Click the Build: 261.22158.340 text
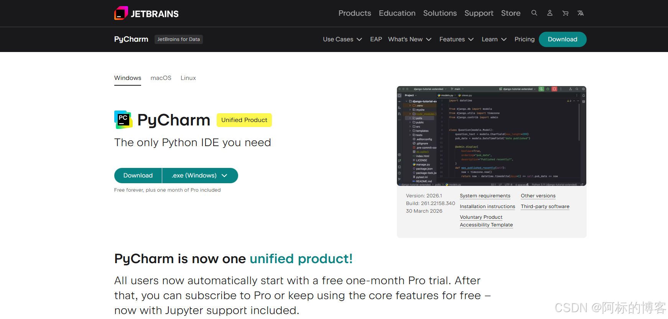This screenshot has width=668, height=319. click(431, 203)
